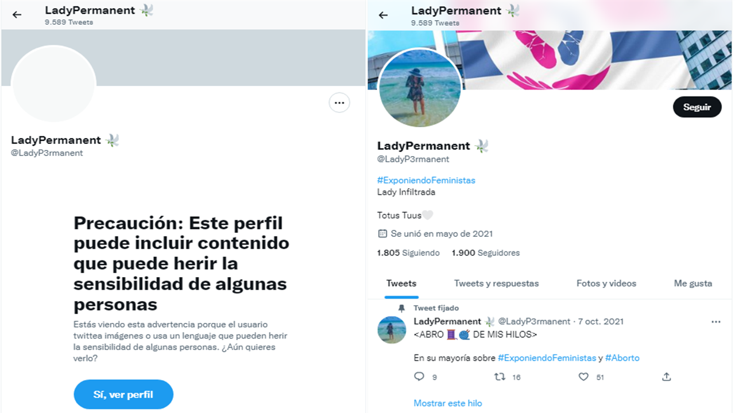735x413 pixels.
Task: View the 1.900 Seguidores list
Action: tap(486, 253)
